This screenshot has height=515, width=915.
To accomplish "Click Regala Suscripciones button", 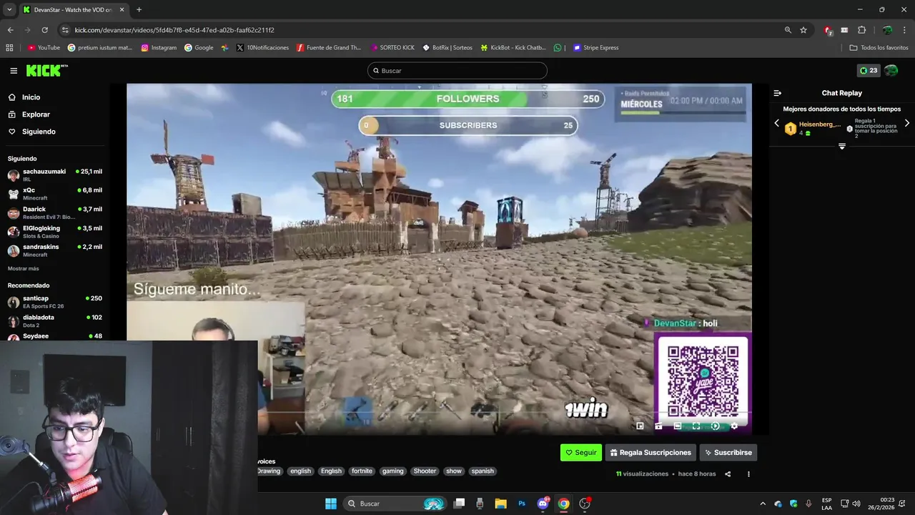I will 651,452.
